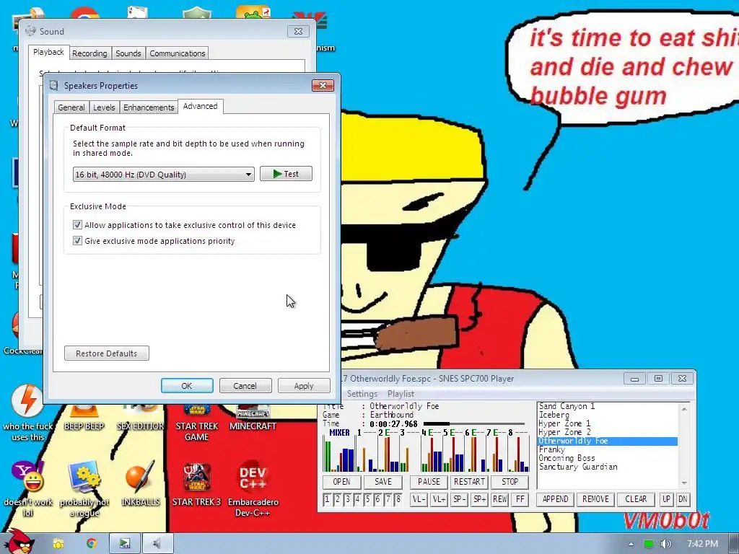Click the Sound window title bar icon
Screen dimensions: 739x554
30,31
